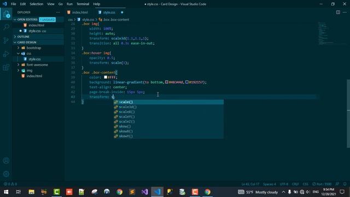Select style.css under Open Editors
The image size is (350, 197).
click(38, 31)
